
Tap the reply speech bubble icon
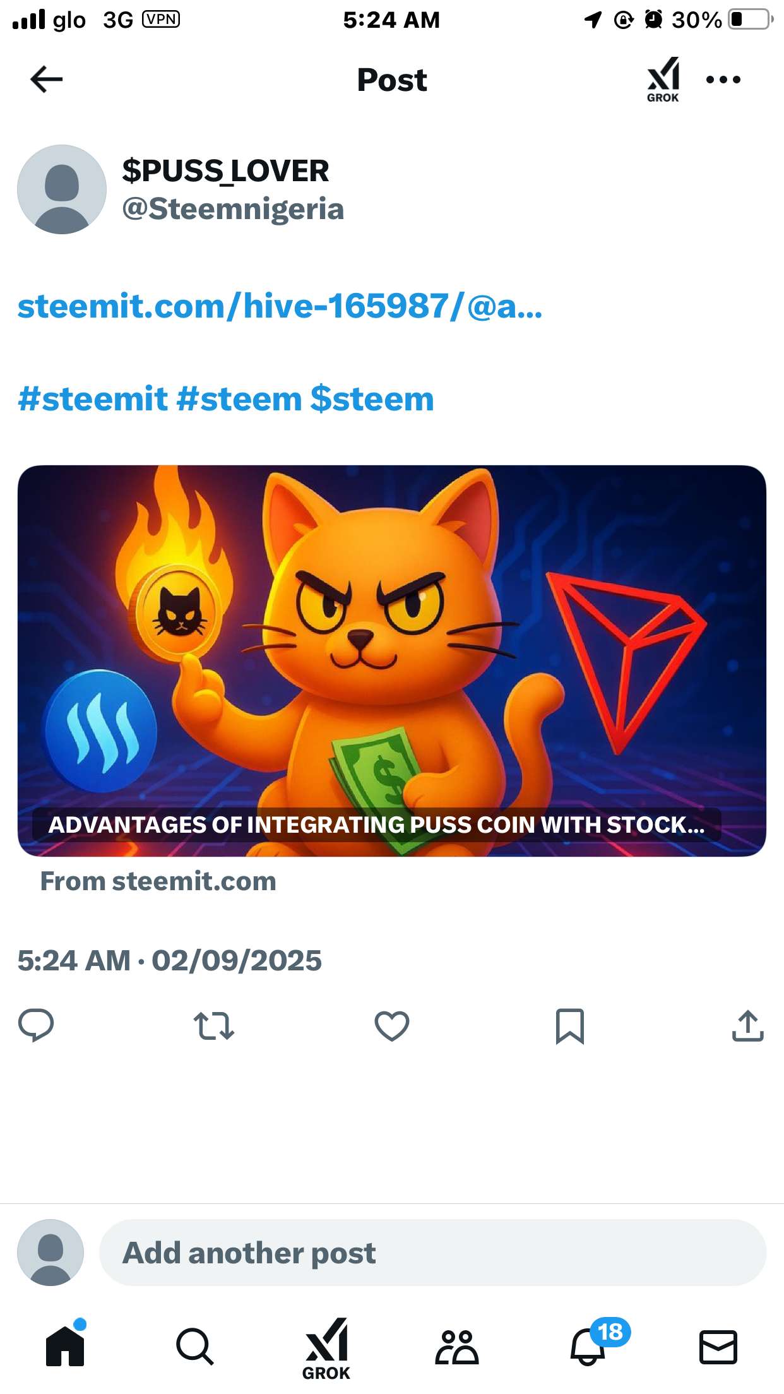(36, 1025)
